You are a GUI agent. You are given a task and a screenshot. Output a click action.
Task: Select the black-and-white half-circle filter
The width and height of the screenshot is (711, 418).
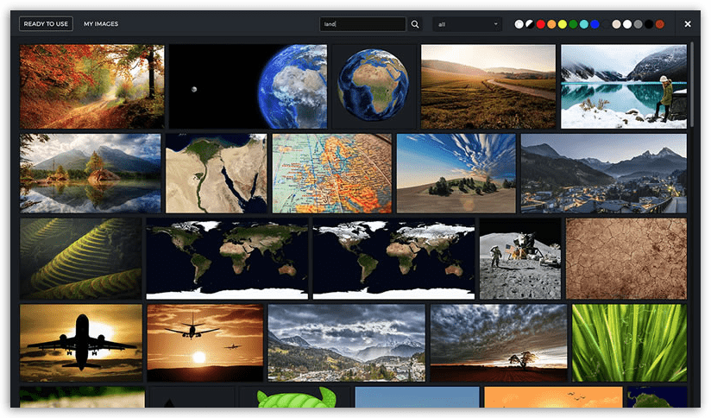click(x=530, y=24)
